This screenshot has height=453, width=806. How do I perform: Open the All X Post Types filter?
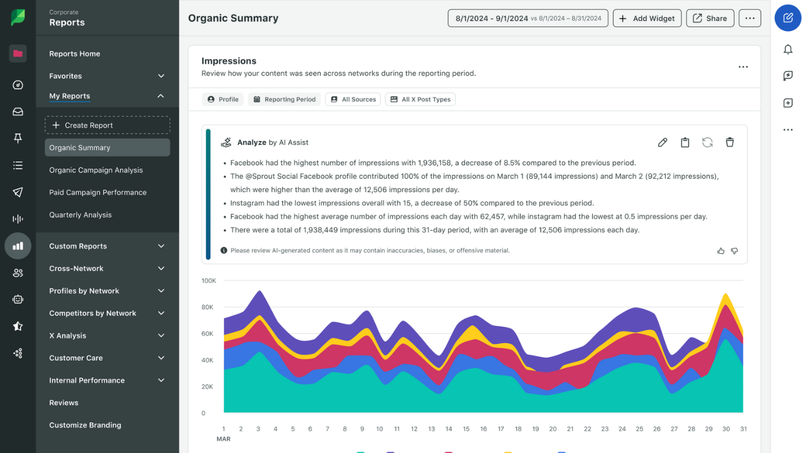(x=420, y=100)
